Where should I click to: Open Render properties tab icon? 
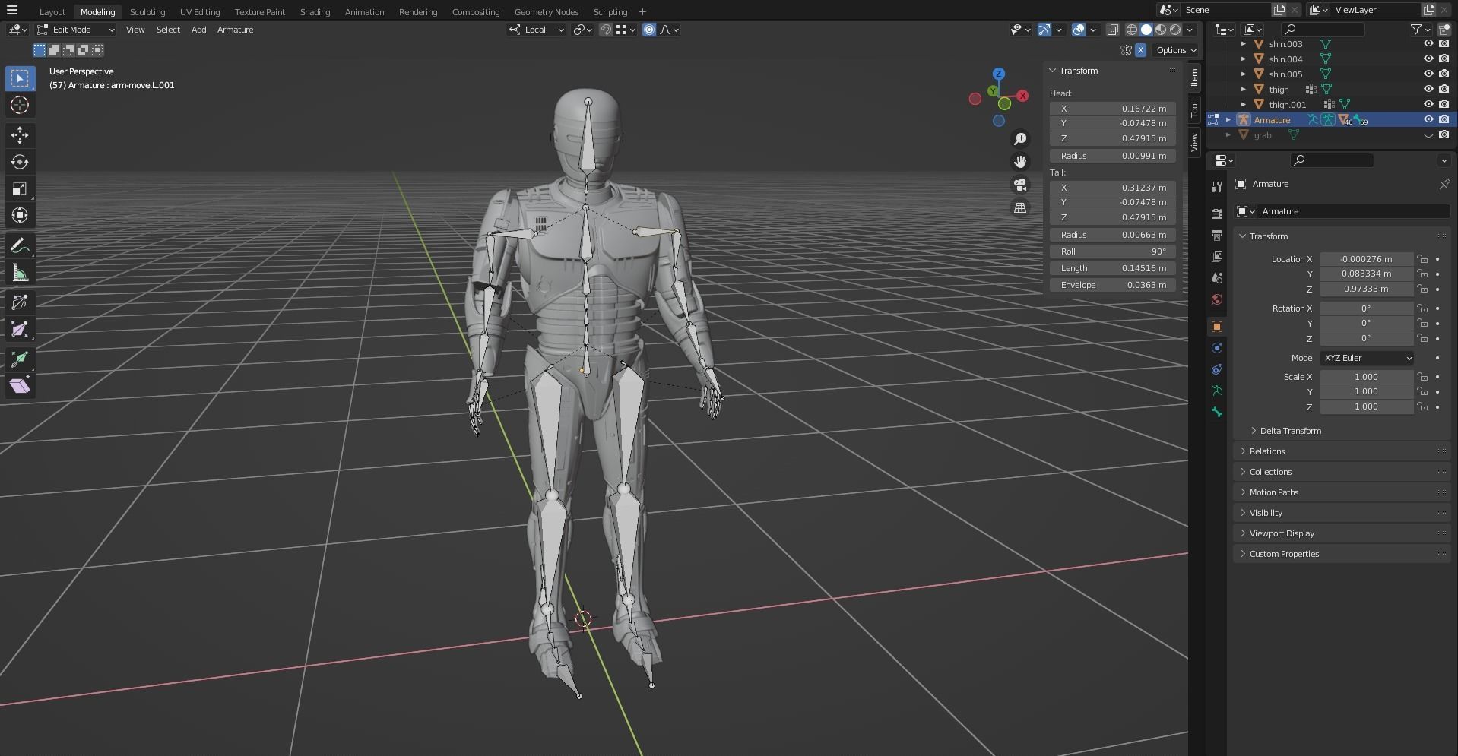(1217, 214)
